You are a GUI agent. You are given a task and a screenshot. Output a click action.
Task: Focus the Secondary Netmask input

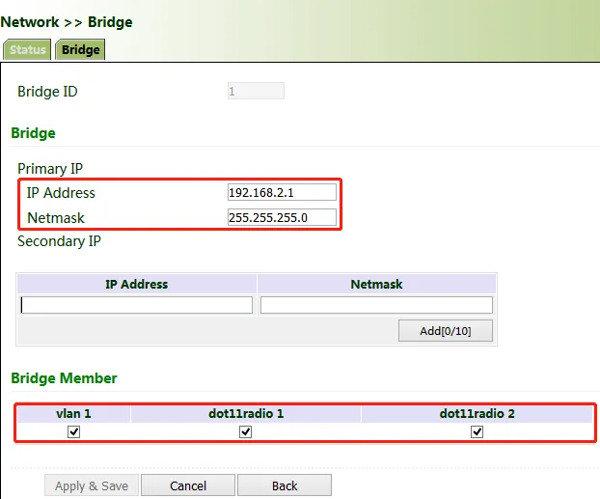tap(376, 305)
